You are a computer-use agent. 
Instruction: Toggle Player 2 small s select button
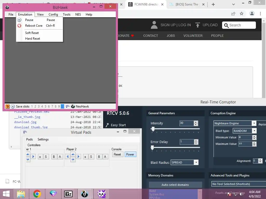click(x=85, y=157)
